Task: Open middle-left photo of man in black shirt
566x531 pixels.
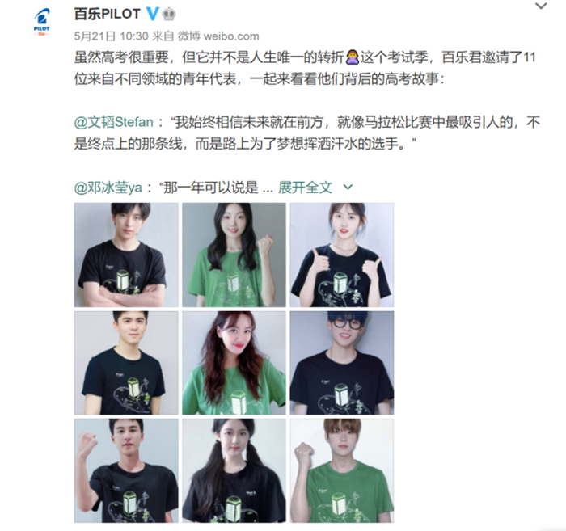Action: coord(126,363)
